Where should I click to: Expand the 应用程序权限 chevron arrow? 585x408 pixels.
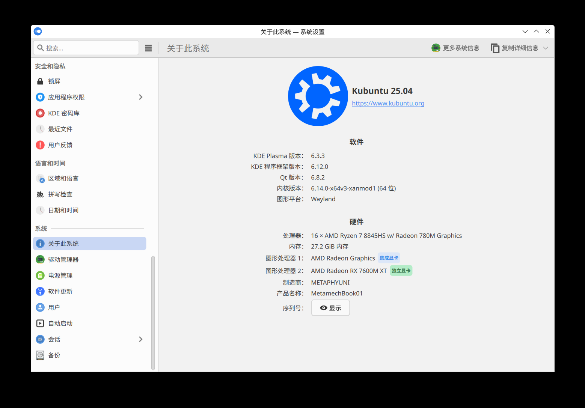point(141,97)
